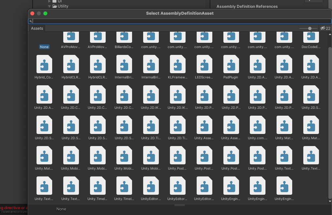Click the Assembly Definition References heading
The height and width of the screenshot is (215, 332).
click(x=247, y=6)
